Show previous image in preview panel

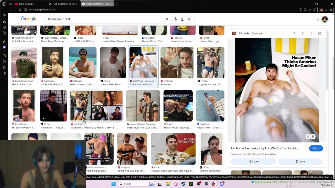(x=294, y=33)
